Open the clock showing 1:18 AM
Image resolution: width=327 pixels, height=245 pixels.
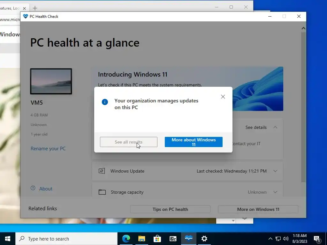(x=300, y=239)
